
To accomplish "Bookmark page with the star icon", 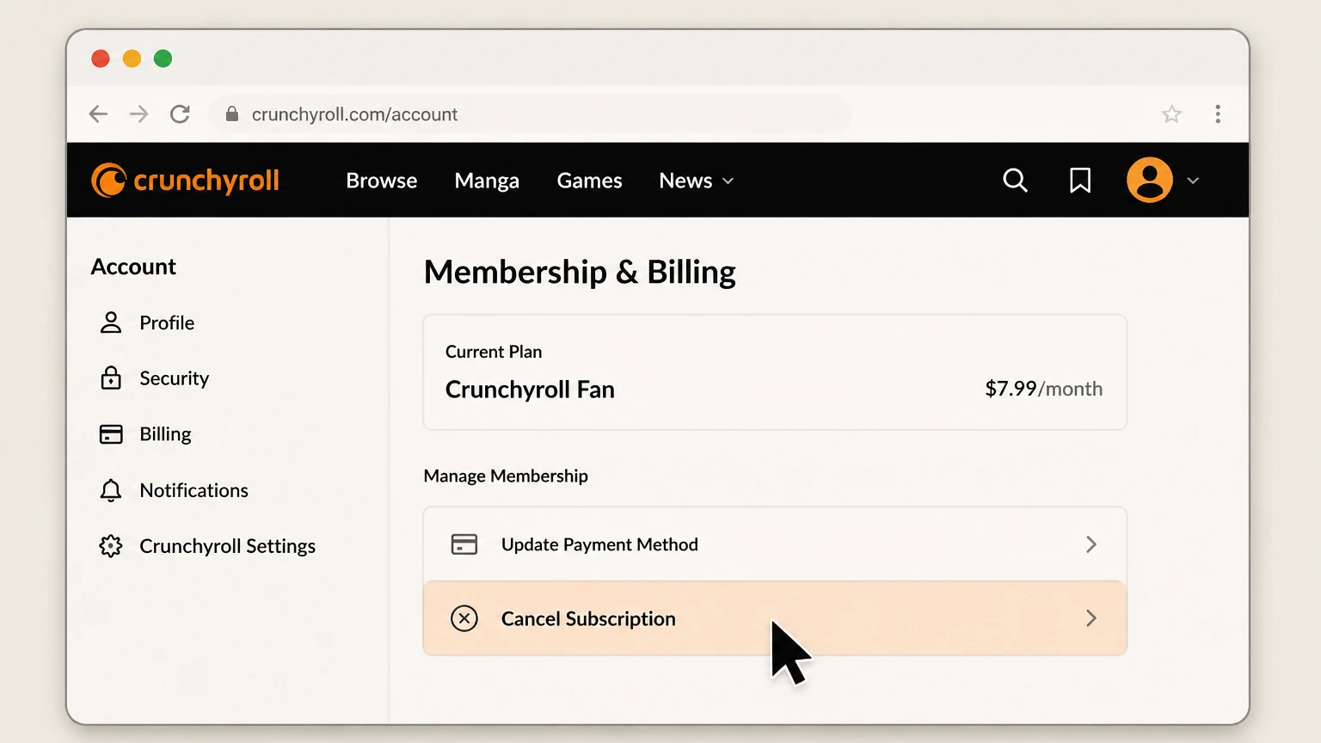I will pos(1171,114).
